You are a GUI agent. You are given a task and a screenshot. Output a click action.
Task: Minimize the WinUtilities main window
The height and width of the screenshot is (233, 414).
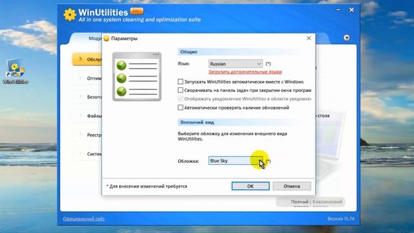[338, 10]
